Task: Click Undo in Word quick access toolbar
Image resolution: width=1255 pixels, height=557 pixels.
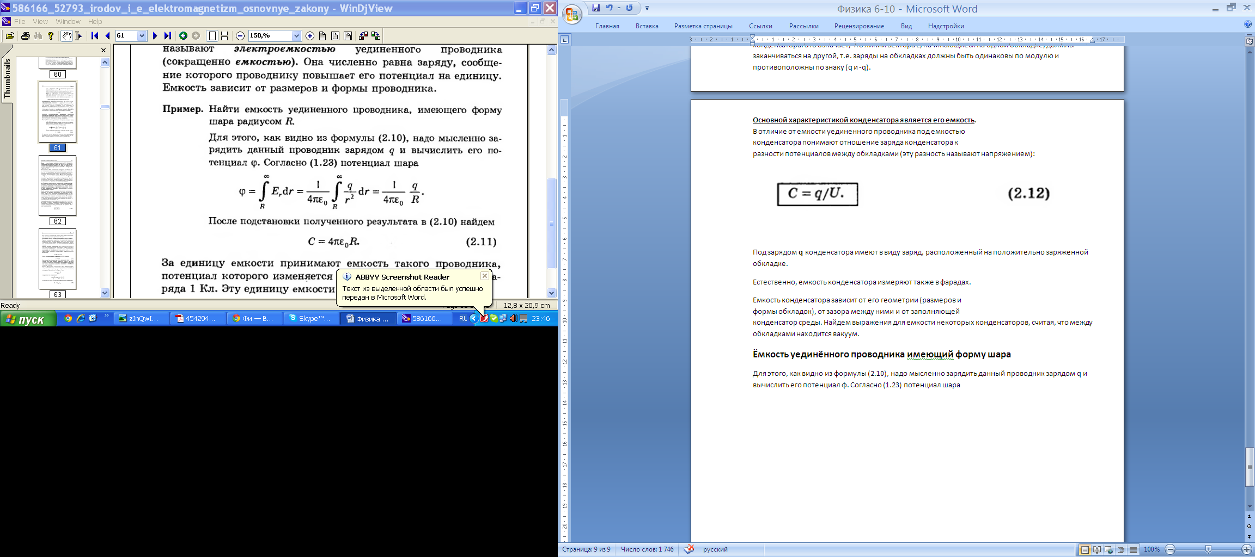Action: pyautogui.click(x=610, y=8)
